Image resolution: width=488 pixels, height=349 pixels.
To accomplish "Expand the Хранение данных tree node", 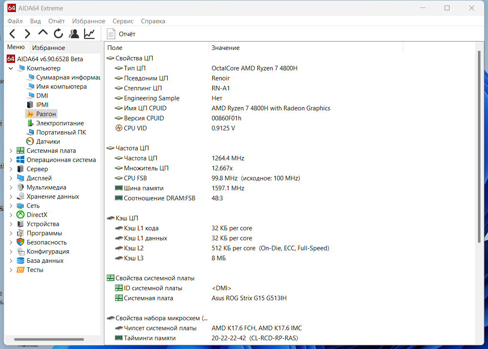I will (11, 196).
